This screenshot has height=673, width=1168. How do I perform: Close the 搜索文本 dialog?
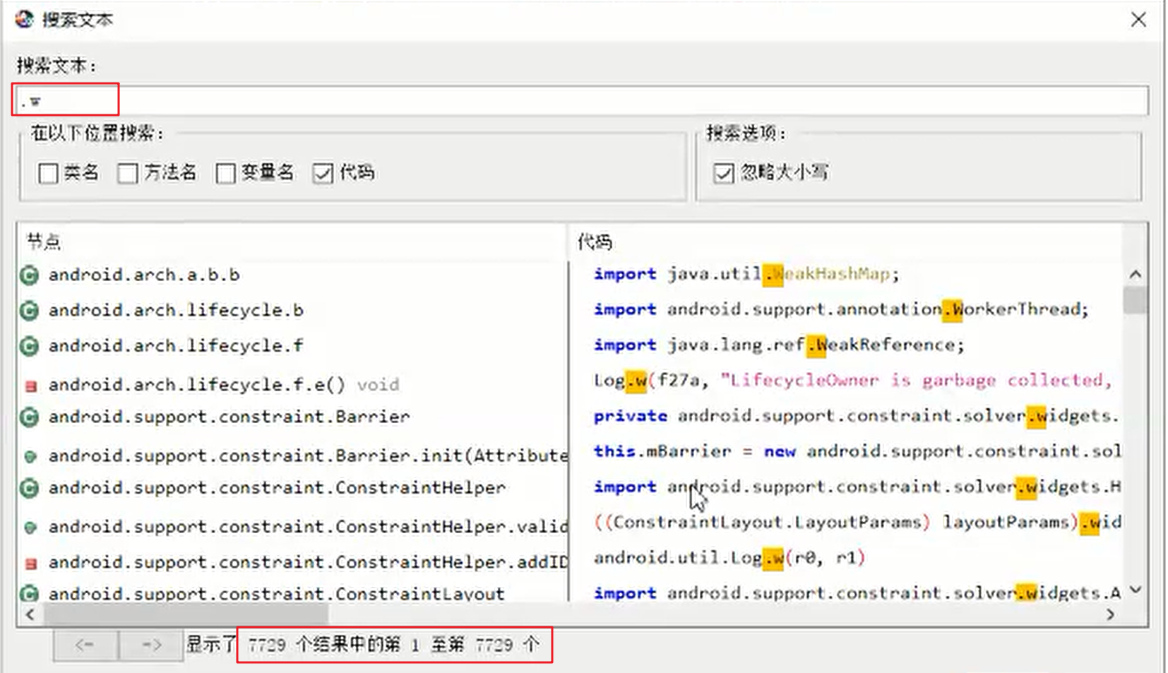click(x=1138, y=20)
